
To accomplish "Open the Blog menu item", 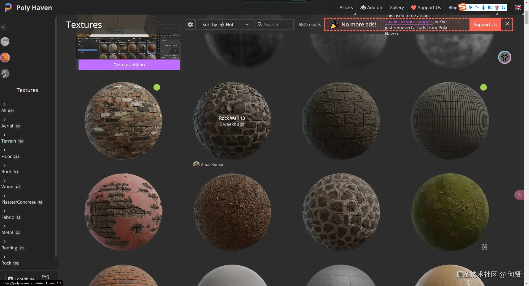I will (x=453, y=7).
